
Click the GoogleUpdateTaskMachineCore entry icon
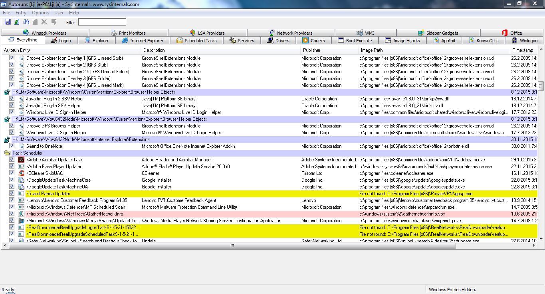click(x=21, y=180)
